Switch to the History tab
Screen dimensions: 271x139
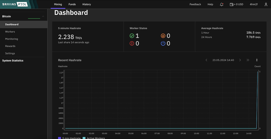(87, 4)
